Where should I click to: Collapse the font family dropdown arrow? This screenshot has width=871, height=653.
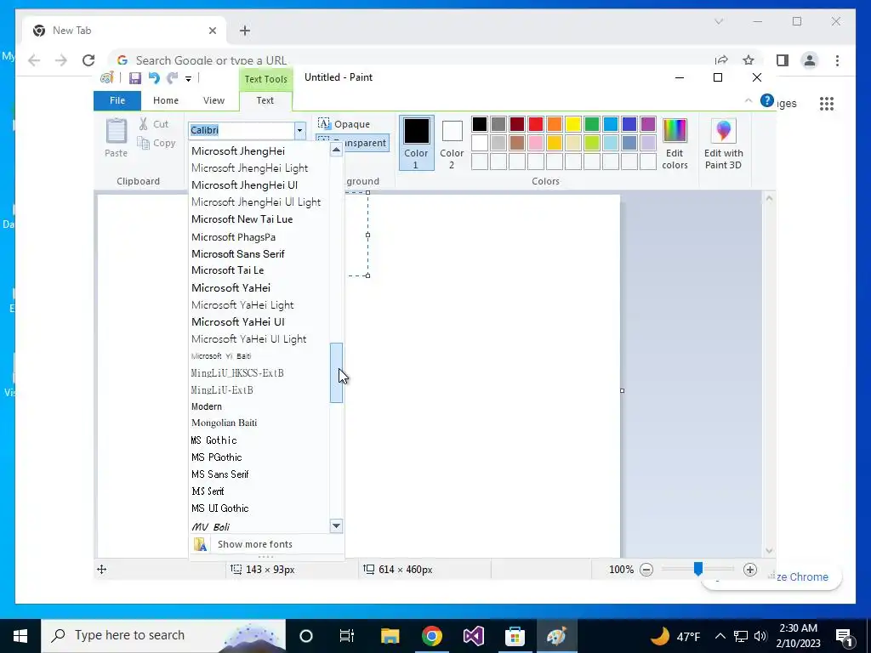300,130
